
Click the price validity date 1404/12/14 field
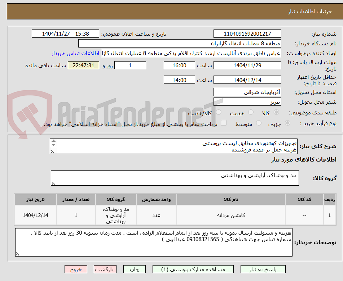[247, 80]
